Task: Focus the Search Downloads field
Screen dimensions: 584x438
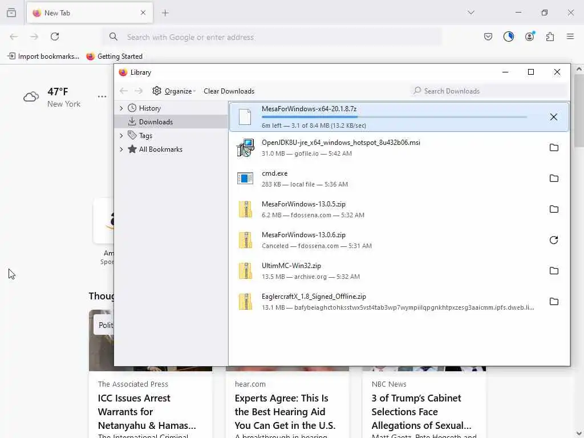Action: click(x=489, y=91)
